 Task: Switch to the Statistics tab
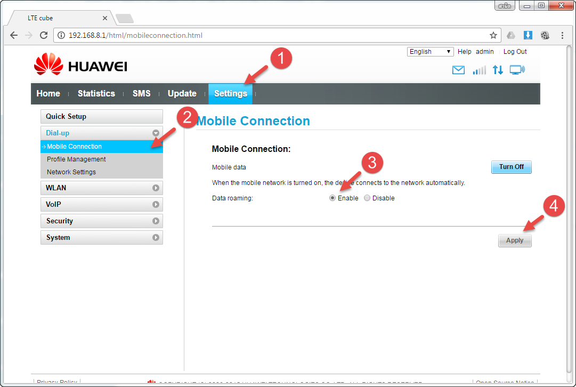click(x=96, y=94)
